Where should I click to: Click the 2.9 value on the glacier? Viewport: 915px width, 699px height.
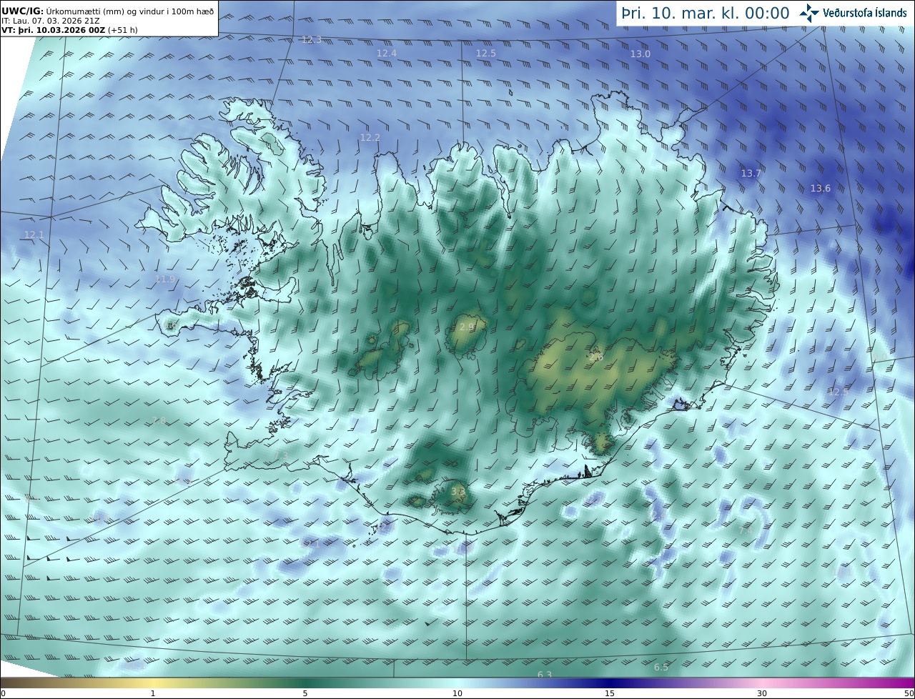[467, 327]
